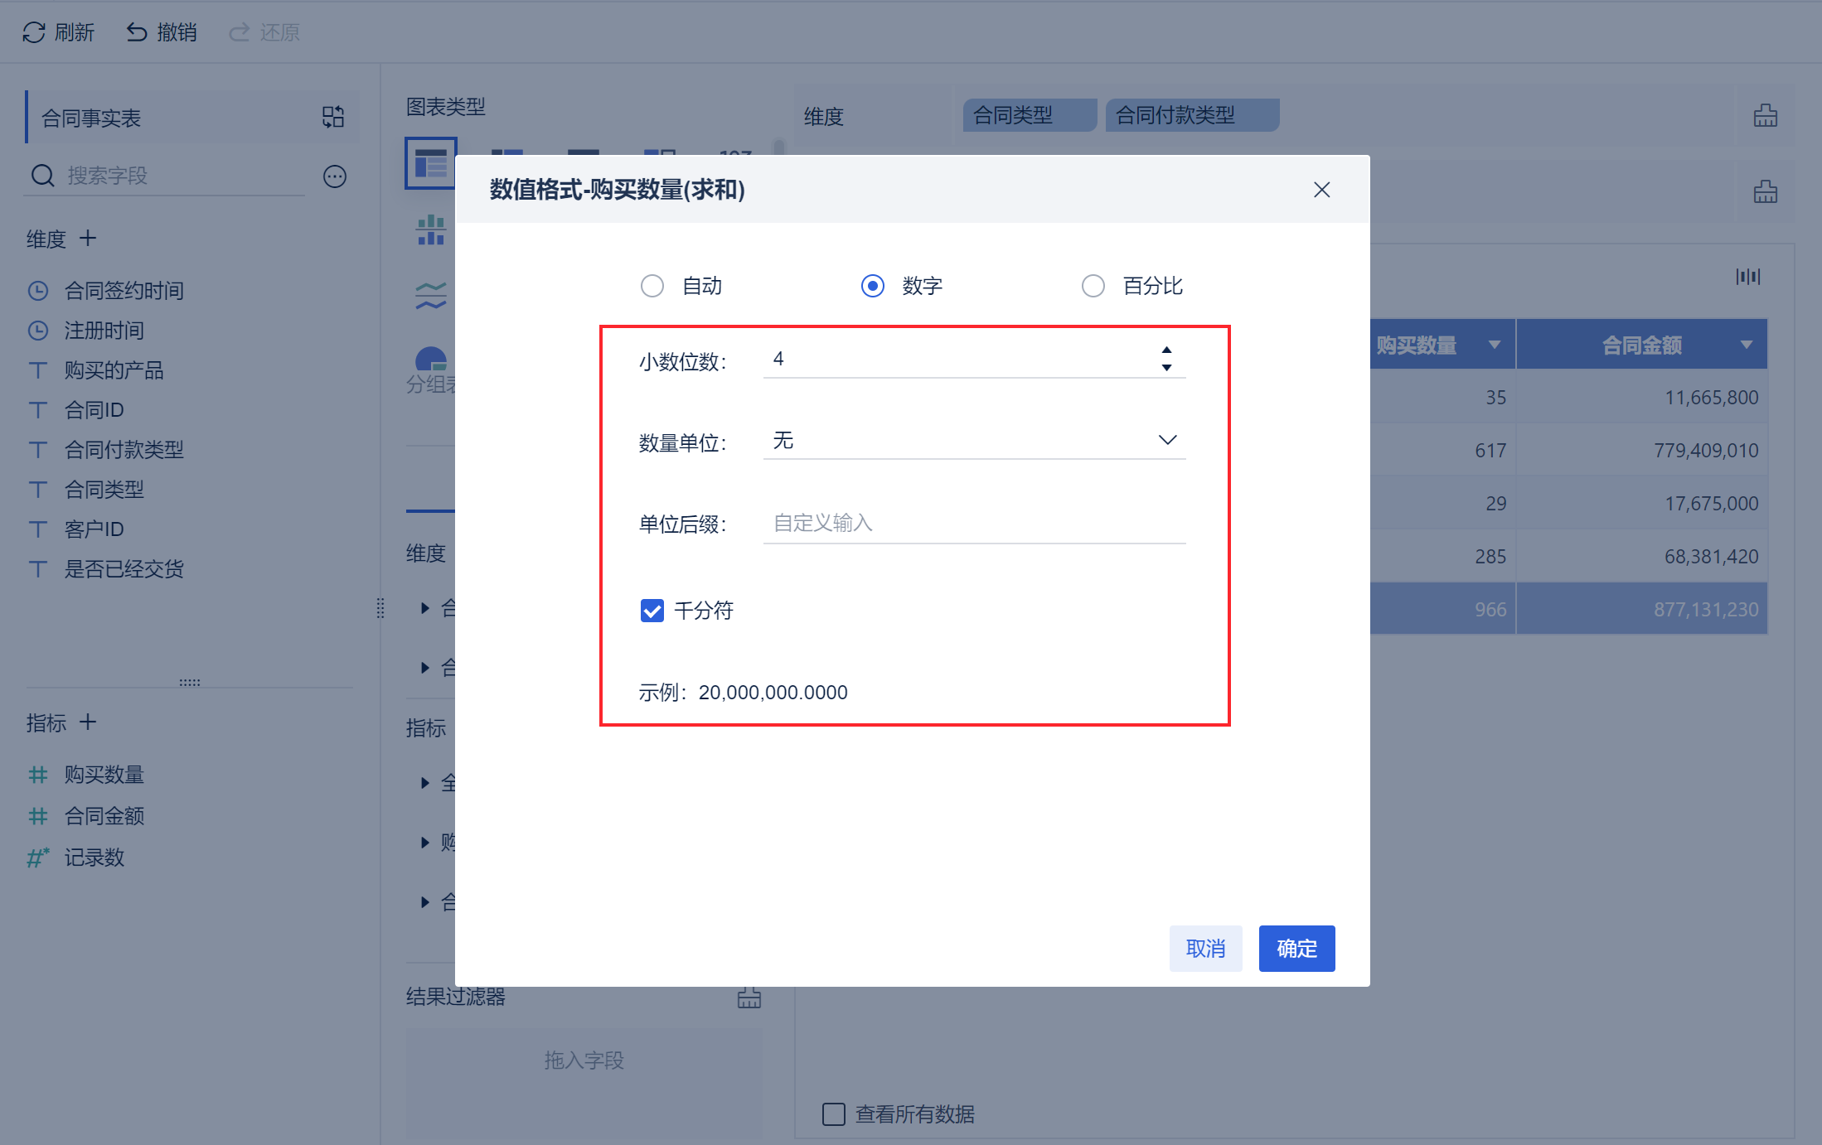Click the undo icon labeled 撤销
Screen dimensions: 1822x1145
coord(137,32)
